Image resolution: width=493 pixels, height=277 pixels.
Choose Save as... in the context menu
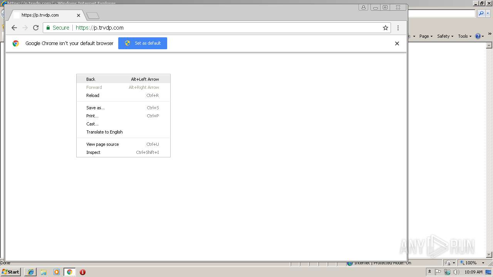point(123,108)
